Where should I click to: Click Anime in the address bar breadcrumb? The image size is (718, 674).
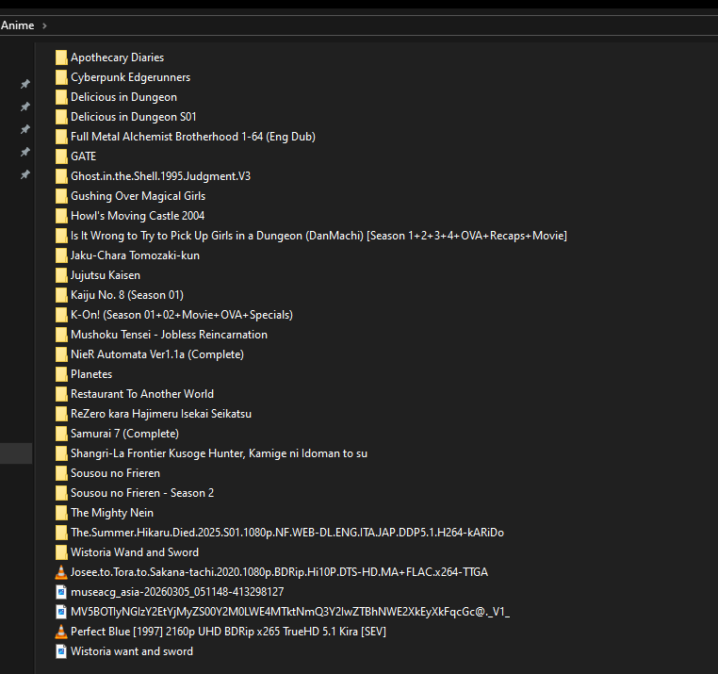click(17, 25)
